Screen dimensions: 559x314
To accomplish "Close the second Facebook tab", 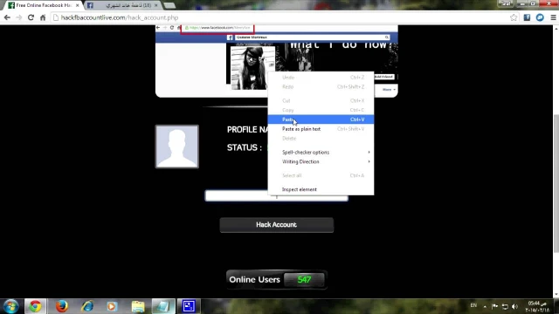I will pyautogui.click(x=155, y=5).
